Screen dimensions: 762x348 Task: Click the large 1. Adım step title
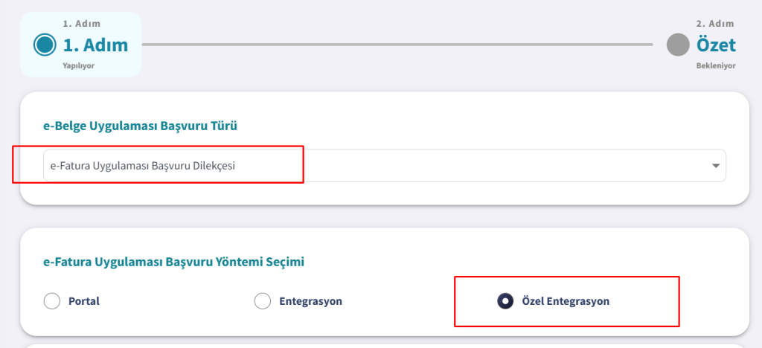(x=95, y=45)
